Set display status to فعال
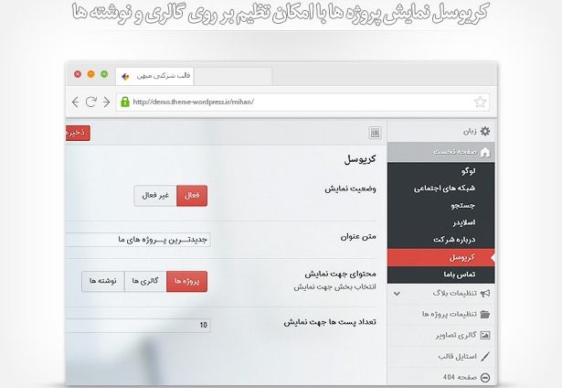This screenshot has height=388, width=562. pyautogui.click(x=193, y=195)
